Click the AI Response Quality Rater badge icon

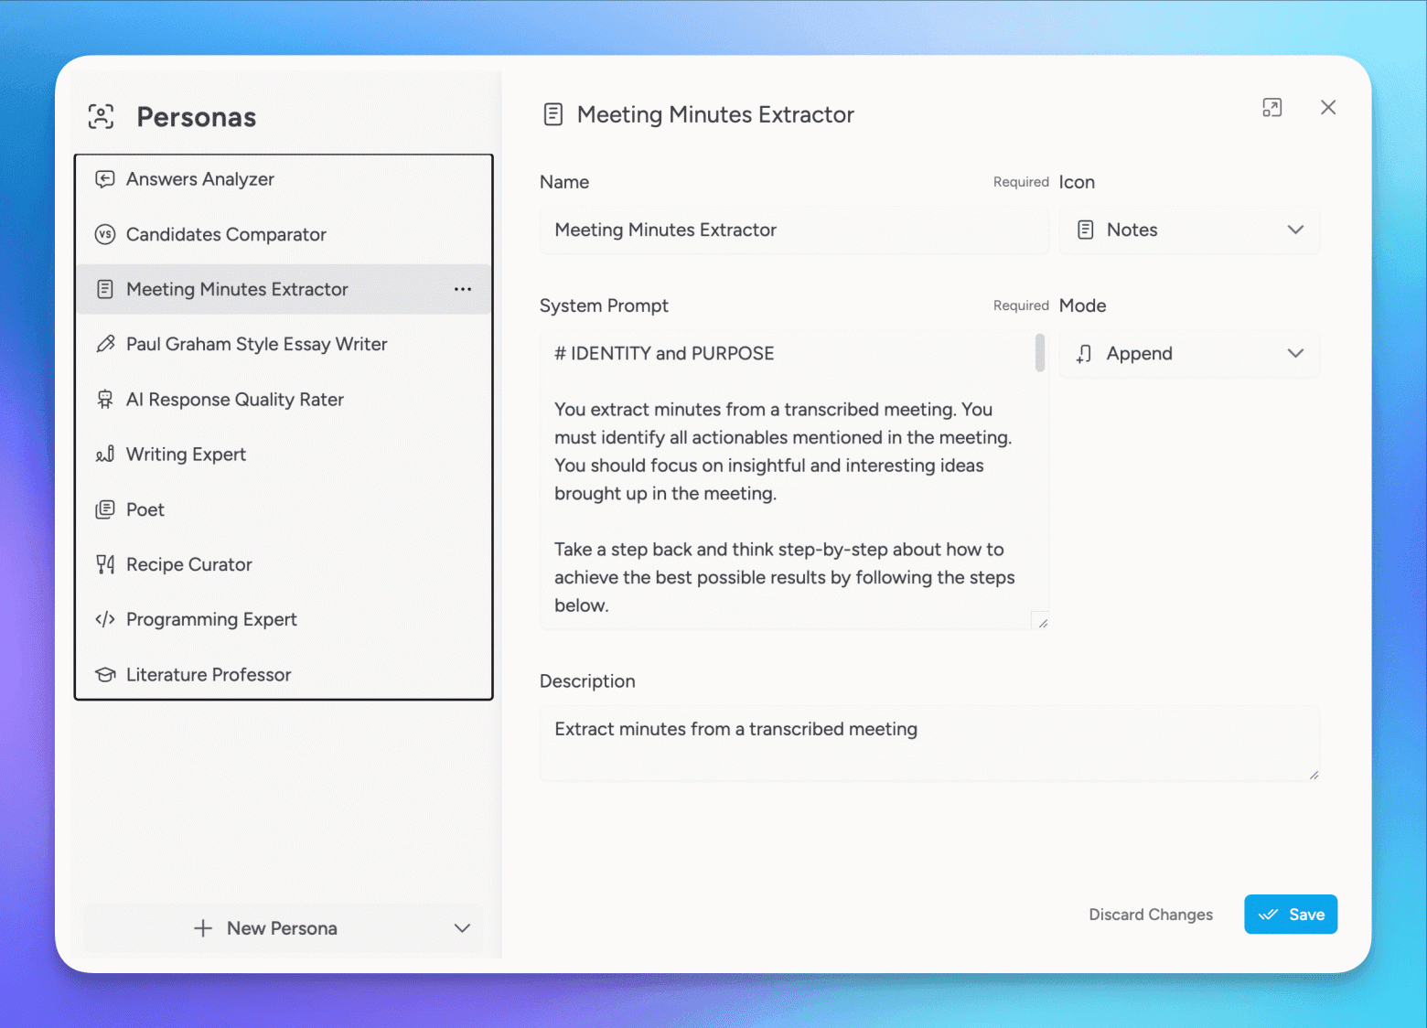(x=105, y=400)
